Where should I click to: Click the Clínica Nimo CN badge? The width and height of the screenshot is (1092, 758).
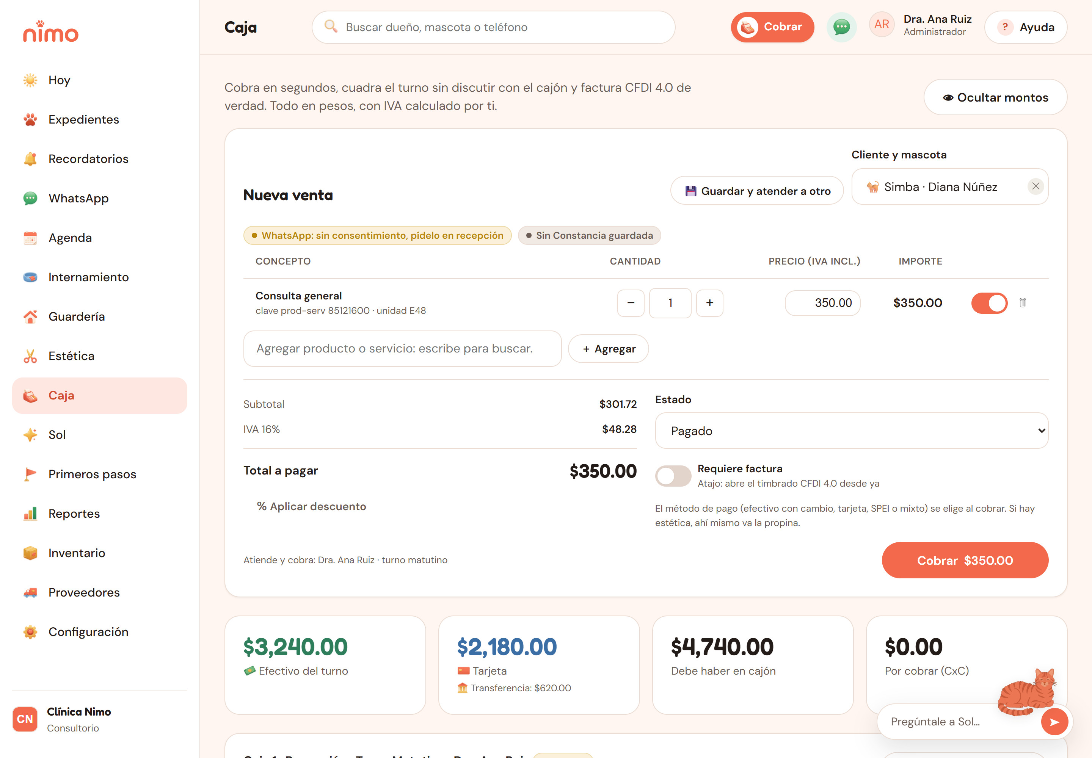[25, 719]
